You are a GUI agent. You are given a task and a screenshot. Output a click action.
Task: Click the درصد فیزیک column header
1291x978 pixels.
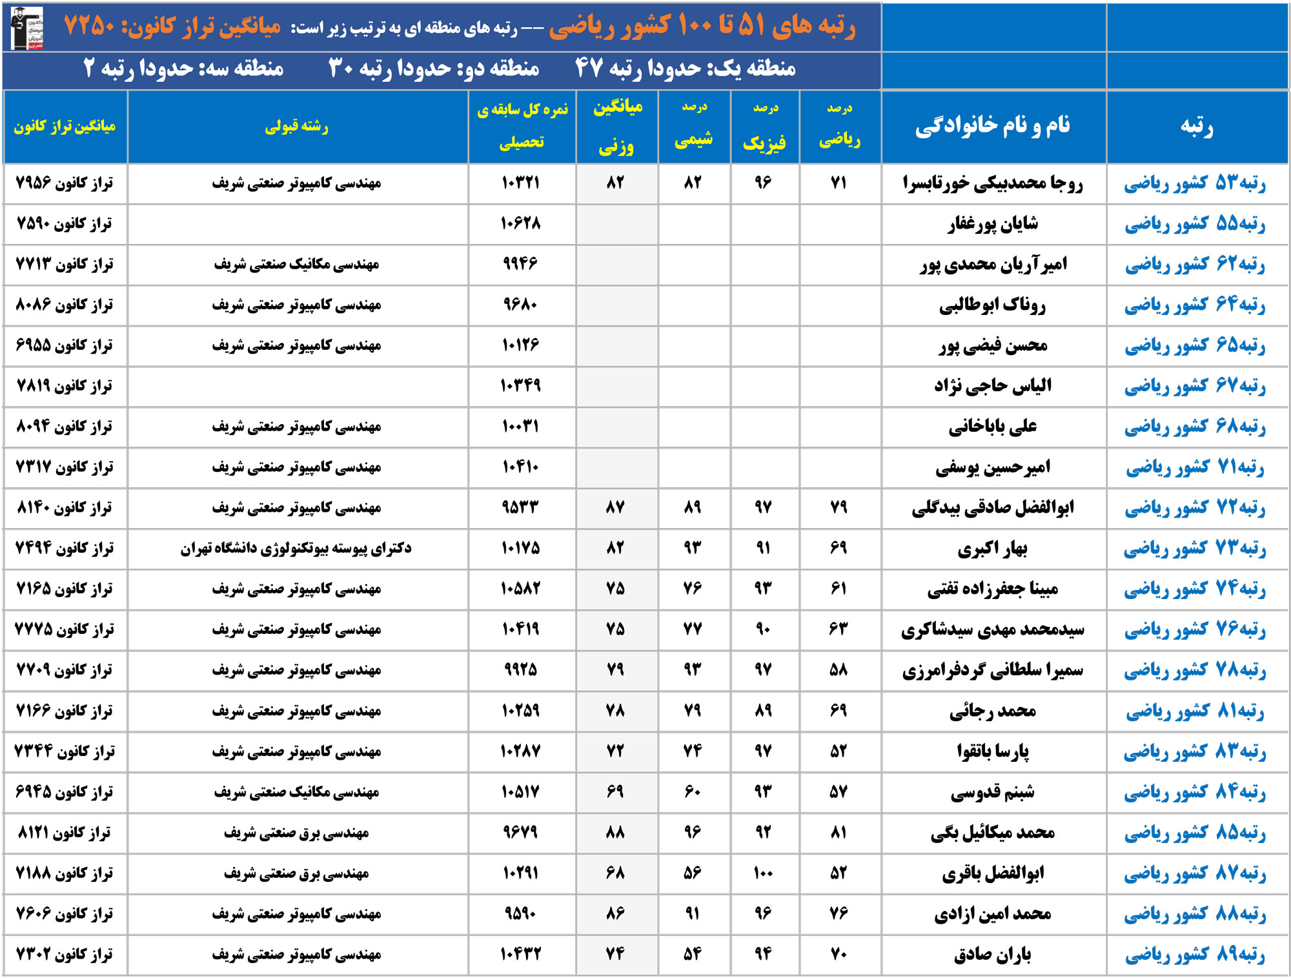(x=764, y=126)
